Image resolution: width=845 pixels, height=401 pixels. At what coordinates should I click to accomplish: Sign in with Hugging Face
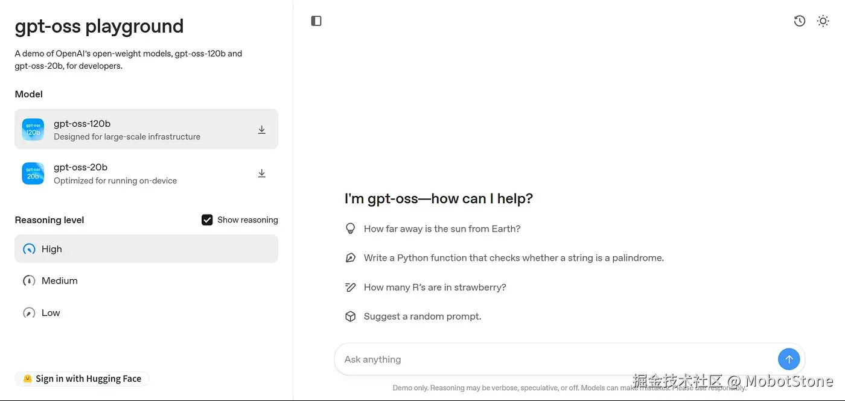[x=82, y=379]
